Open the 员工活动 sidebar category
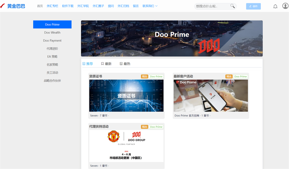The image size is (289, 169). 52,73
